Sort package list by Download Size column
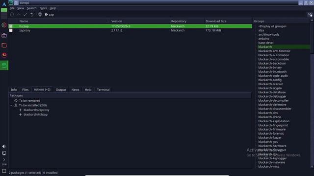This screenshot has height=176, width=314. pyautogui.click(x=228, y=21)
